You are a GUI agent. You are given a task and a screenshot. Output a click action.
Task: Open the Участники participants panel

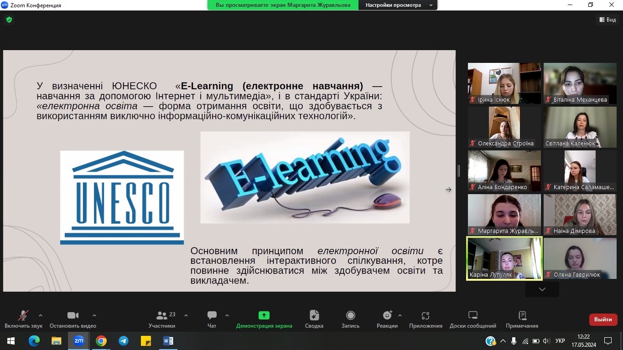(x=162, y=319)
